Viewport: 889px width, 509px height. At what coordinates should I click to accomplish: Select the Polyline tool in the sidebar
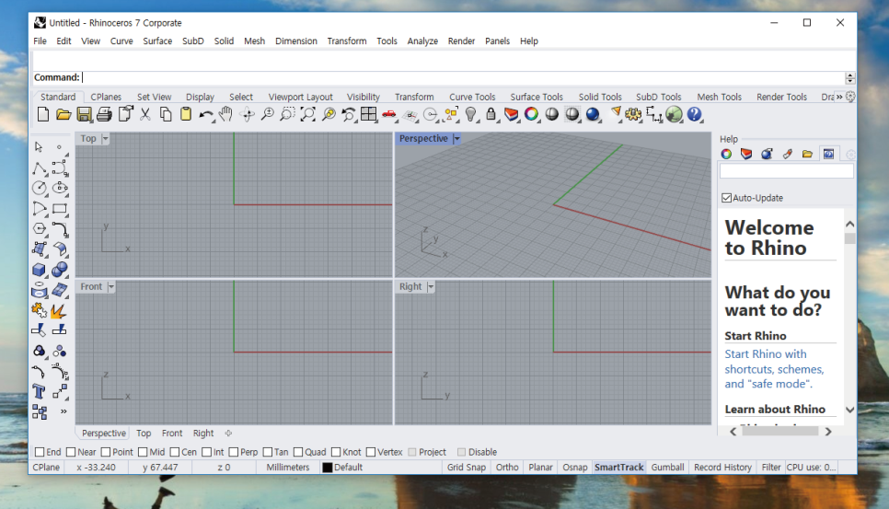40,168
